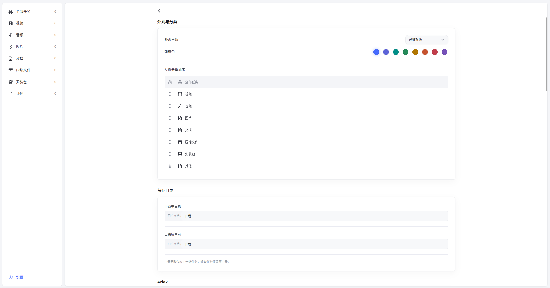Click the 压缩文件 archive icon in sidebar
Image resolution: width=550 pixels, height=288 pixels.
[x=11, y=70]
